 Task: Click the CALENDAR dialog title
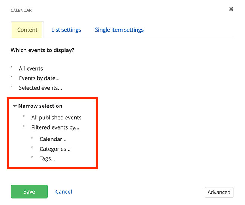pos(21,10)
